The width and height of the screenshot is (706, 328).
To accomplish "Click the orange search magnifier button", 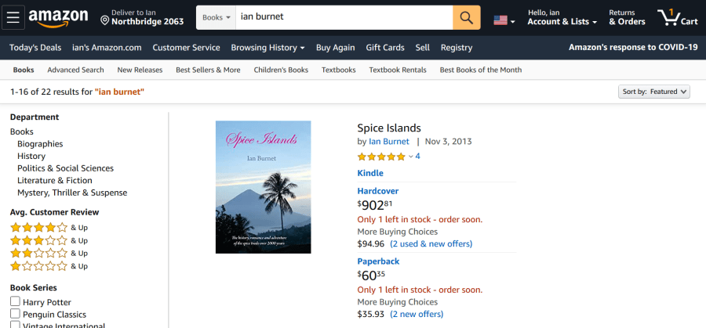I will tap(466, 17).
